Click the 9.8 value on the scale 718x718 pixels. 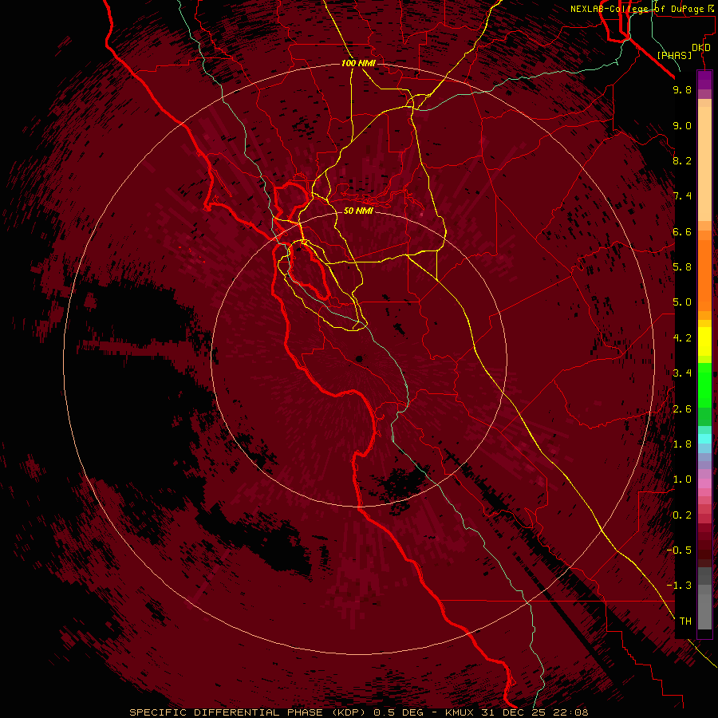click(682, 89)
